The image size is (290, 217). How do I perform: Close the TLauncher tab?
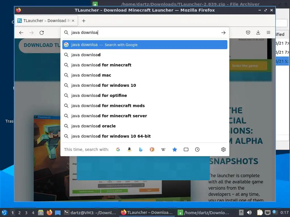coord(73,21)
